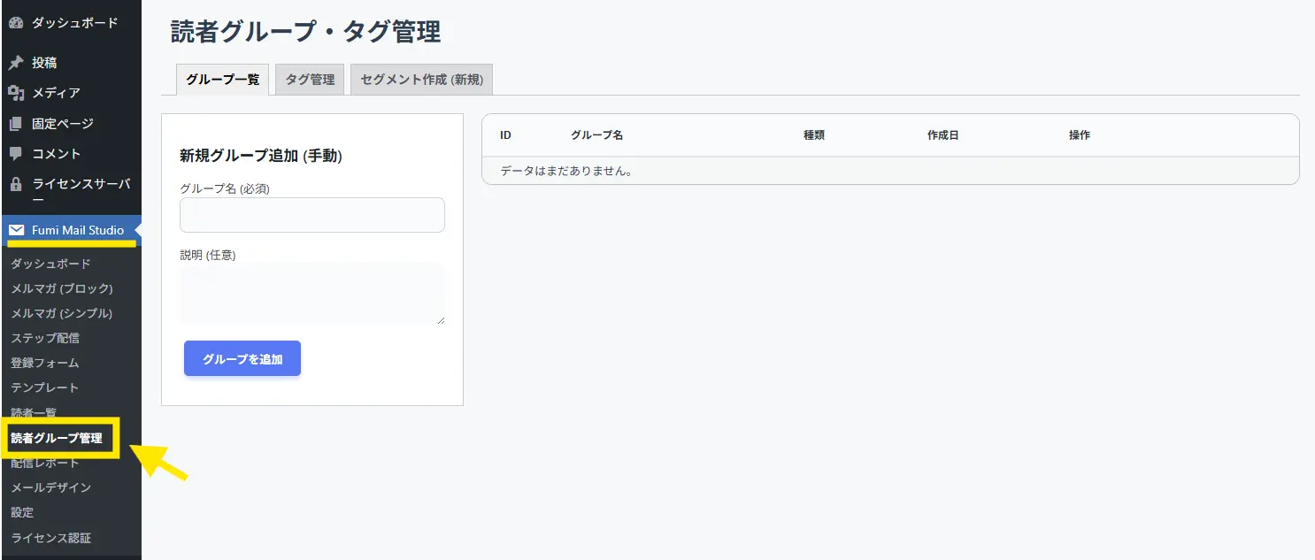Click the media icon beside メディア
The image size is (1315, 560).
[15, 93]
